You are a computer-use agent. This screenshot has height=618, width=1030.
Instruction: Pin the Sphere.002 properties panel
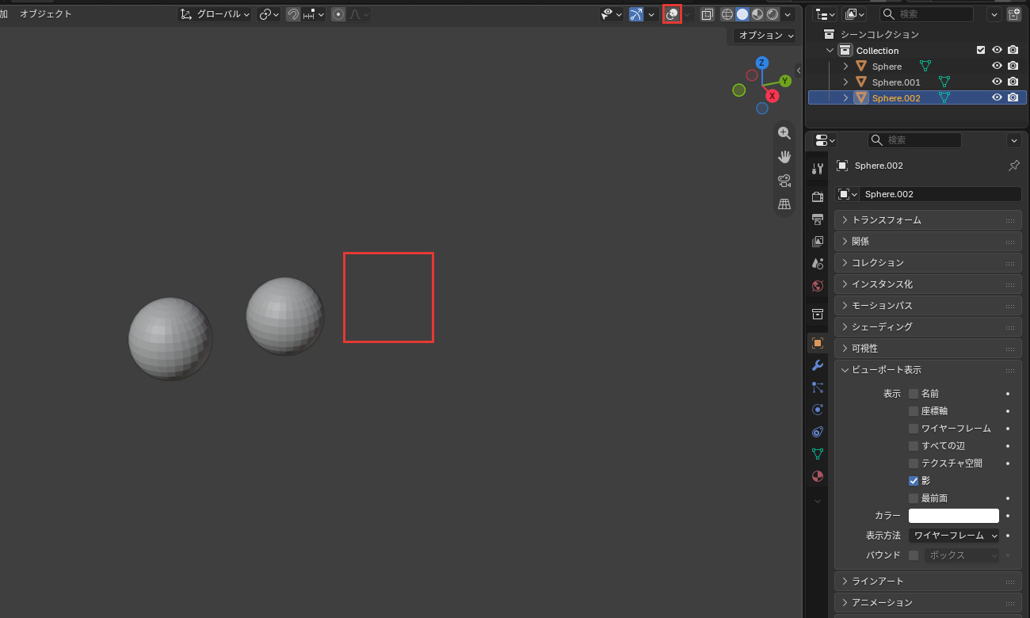1013,166
